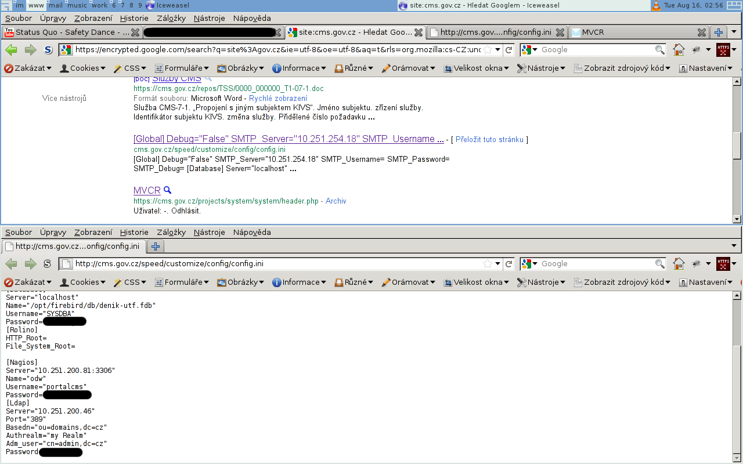
Task: Click the Přeložit tuto stránku link
Action: coord(489,140)
